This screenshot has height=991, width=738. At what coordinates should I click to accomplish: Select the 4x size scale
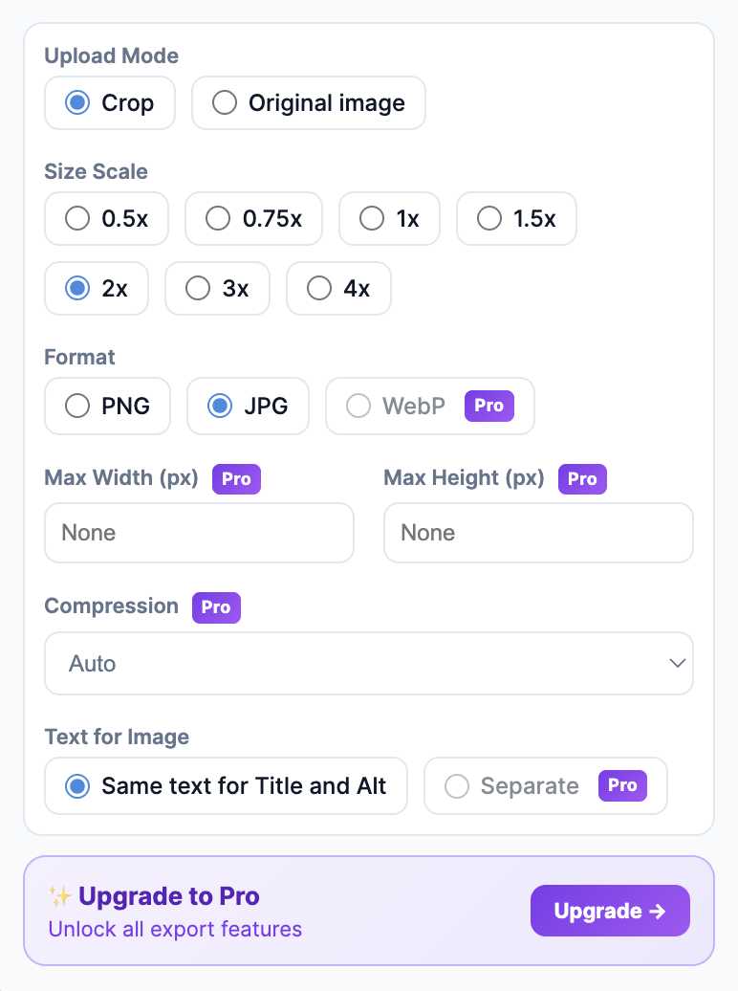coord(337,288)
